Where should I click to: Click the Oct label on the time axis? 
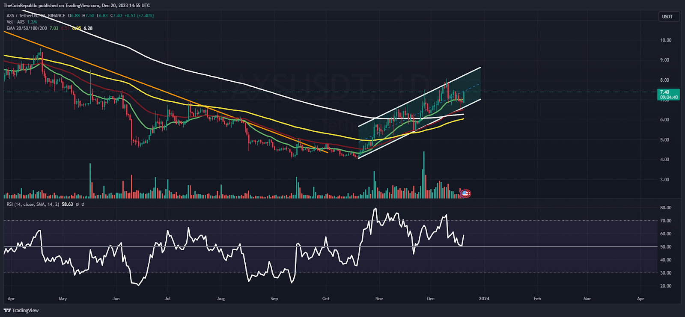pos(326,299)
